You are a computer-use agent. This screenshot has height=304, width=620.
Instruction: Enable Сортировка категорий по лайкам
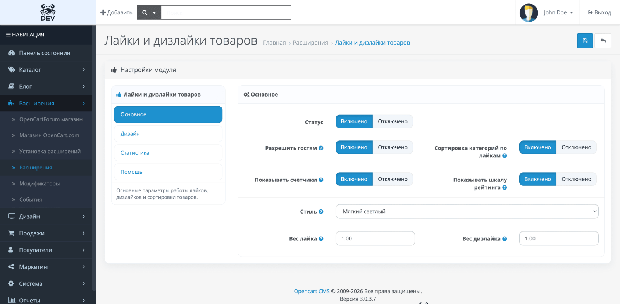coord(538,147)
